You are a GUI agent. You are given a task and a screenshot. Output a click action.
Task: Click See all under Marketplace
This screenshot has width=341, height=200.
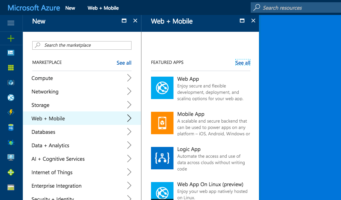point(124,63)
